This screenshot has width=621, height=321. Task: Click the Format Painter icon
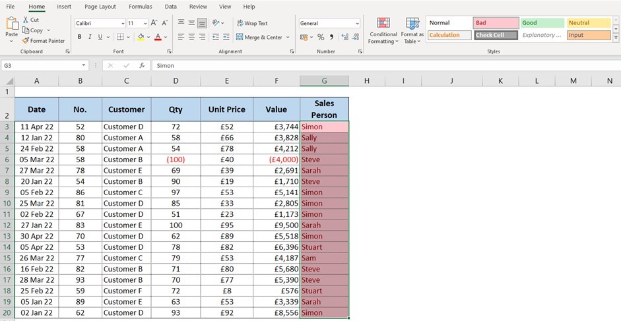coord(26,41)
